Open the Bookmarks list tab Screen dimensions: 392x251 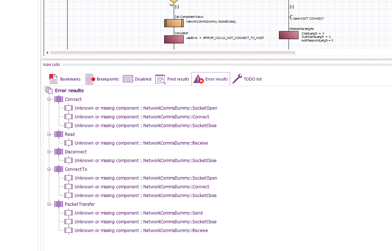65,79
